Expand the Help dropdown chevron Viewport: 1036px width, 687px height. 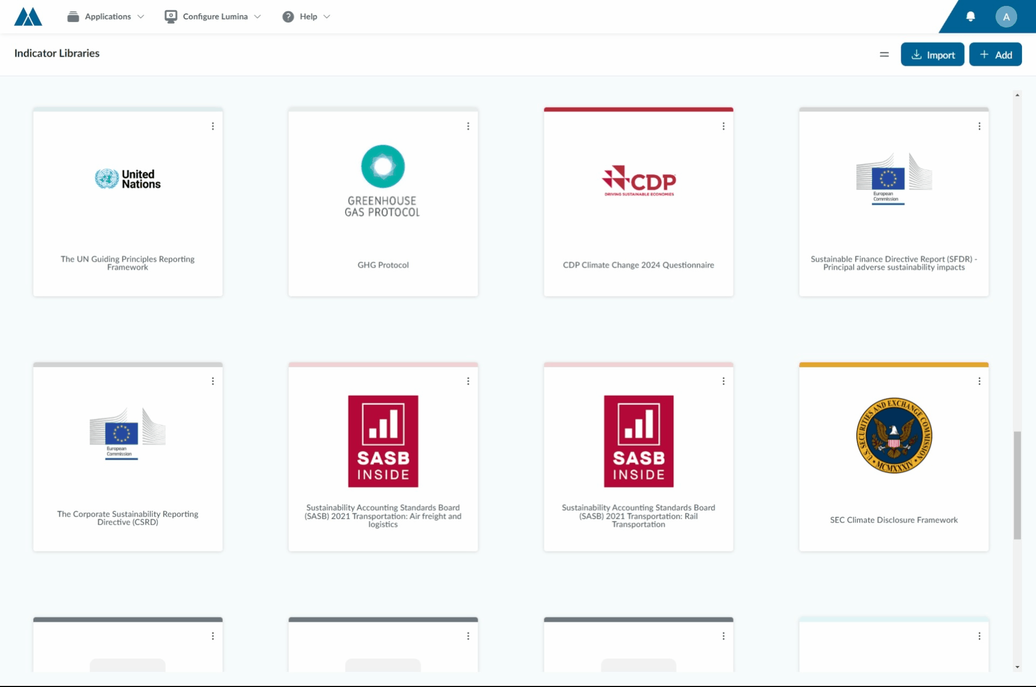326,17
